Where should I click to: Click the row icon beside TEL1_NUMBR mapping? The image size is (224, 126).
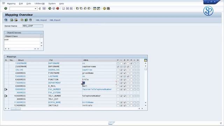[6, 96]
